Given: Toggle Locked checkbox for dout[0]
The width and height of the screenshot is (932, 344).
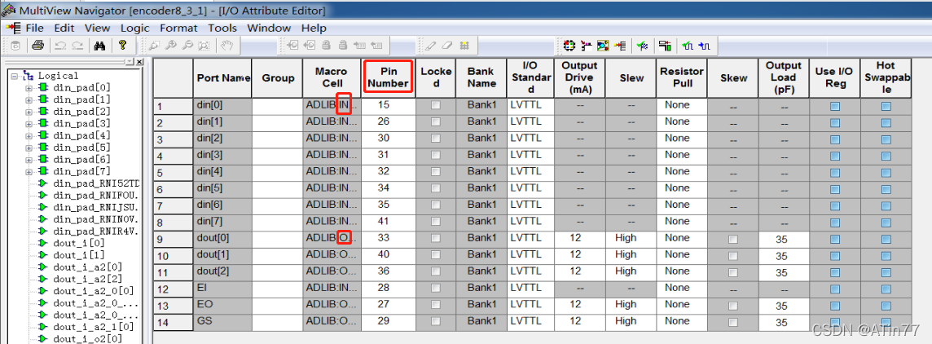Looking at the screenshot, I should coord(436,238).
